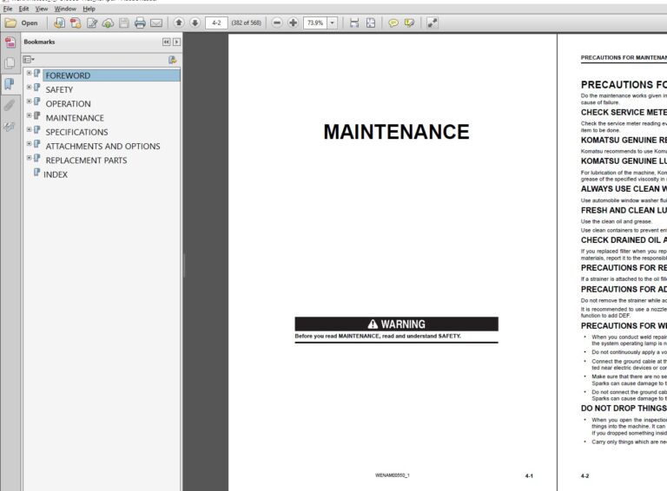Image resolution: width=667 pixels, height=491 pixels.
Task: Open the Window menu
Action: click(x=65, y=9)
